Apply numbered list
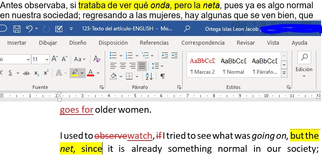This screenshot has height=157, width=322. [129, 56]
